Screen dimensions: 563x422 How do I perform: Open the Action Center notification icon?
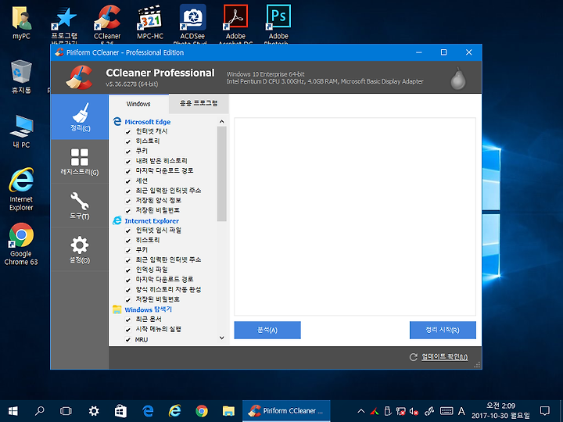pos(545,411)
